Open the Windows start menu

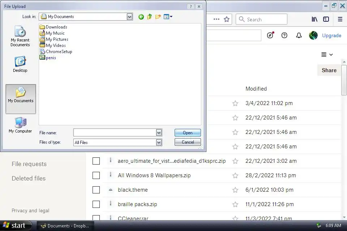tap(16, 226)
